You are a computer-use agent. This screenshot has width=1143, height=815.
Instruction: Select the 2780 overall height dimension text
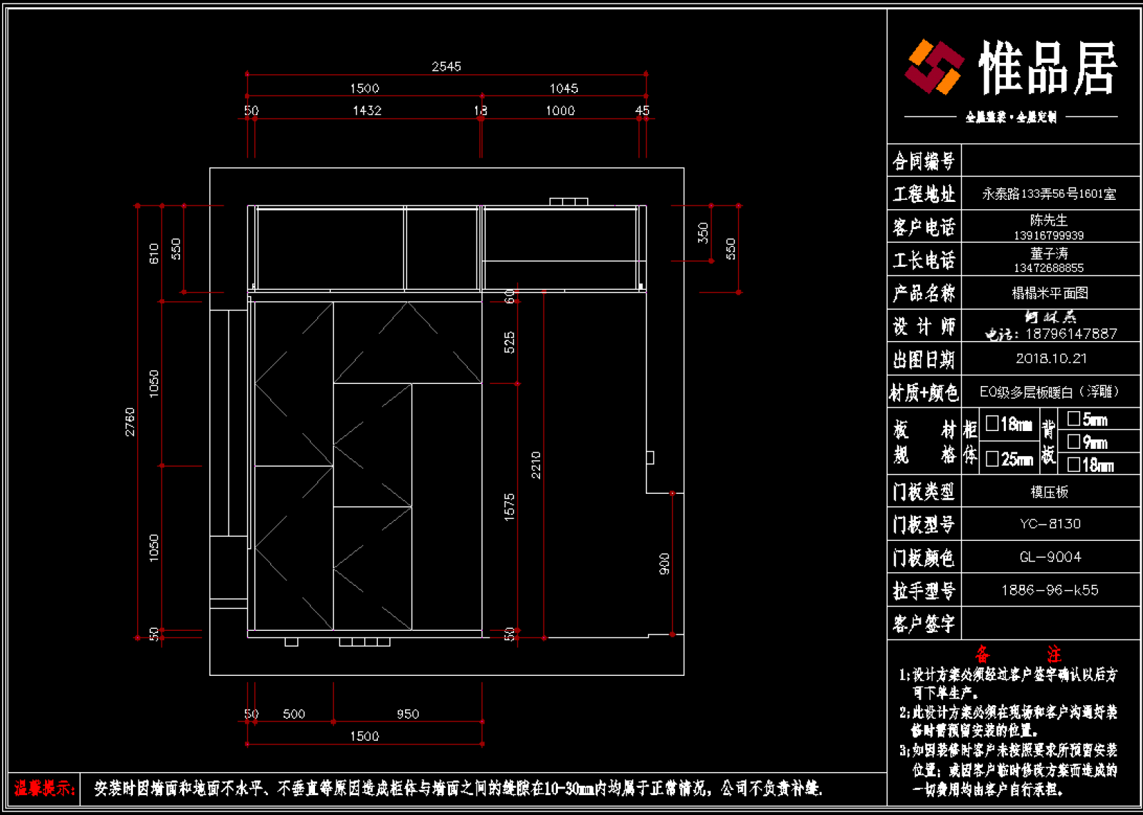[130, 422]
